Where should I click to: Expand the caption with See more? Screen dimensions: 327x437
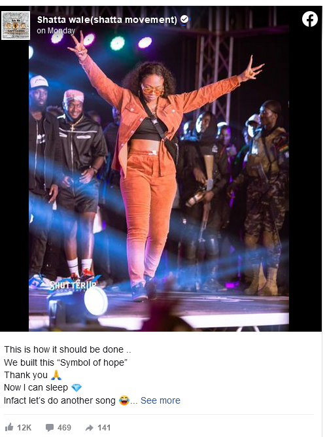pos(160,400)
